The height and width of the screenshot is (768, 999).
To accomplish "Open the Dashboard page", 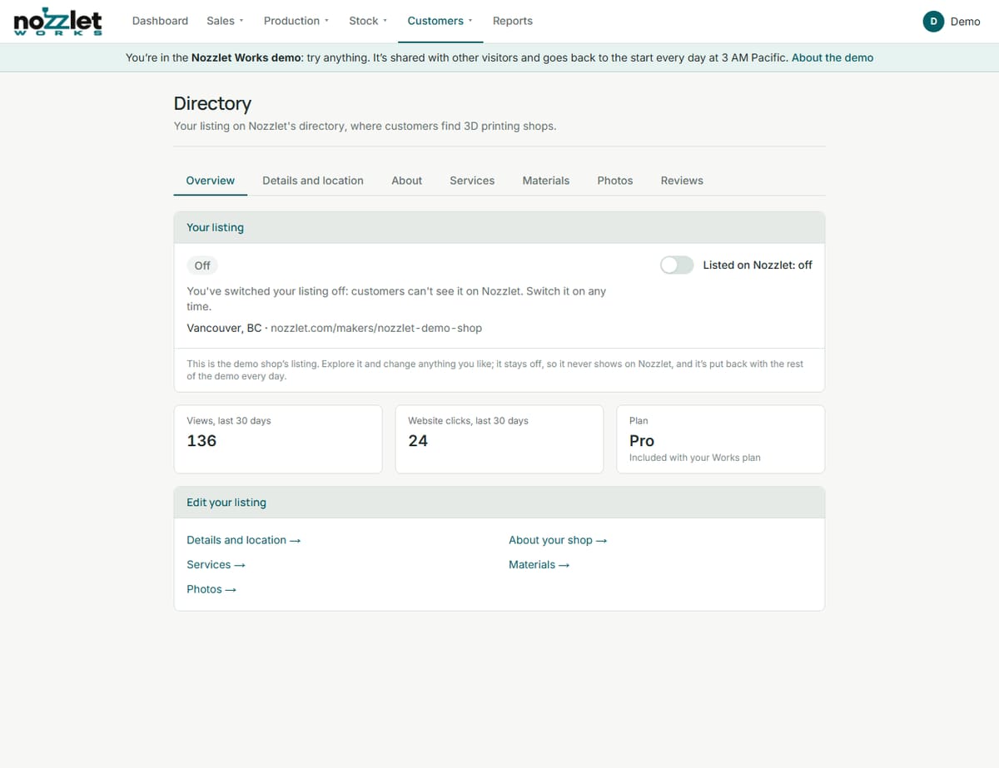I will (x=160, y=21).
